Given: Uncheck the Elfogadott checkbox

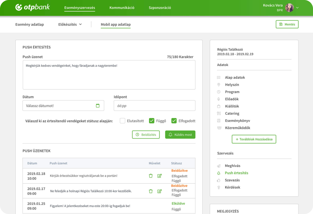Looking at the screenshot, I should click(174, 121).
